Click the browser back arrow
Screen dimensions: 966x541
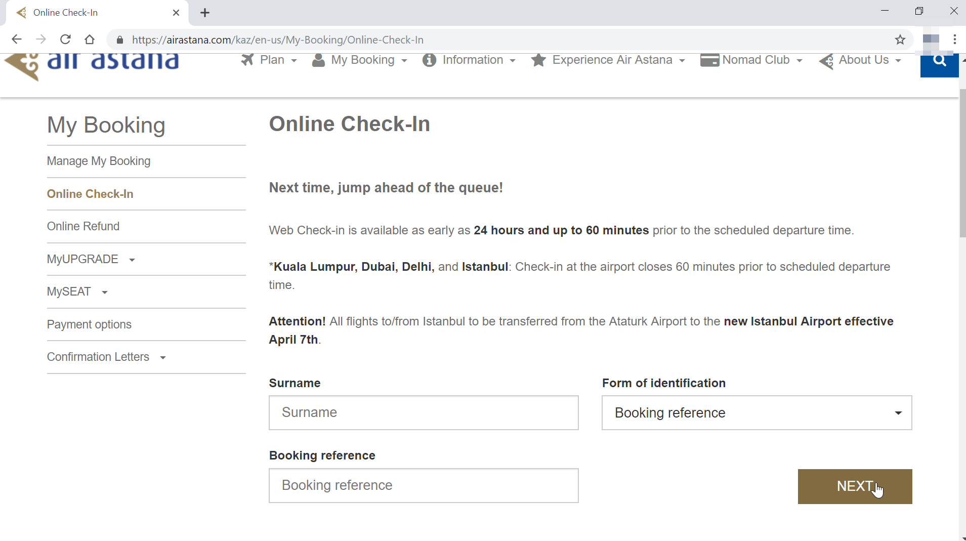(17, 39)
